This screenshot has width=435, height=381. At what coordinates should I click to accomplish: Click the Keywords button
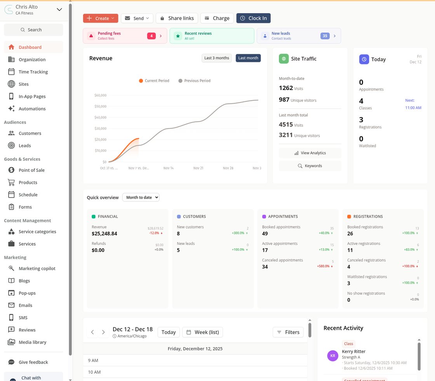point(310,166)
